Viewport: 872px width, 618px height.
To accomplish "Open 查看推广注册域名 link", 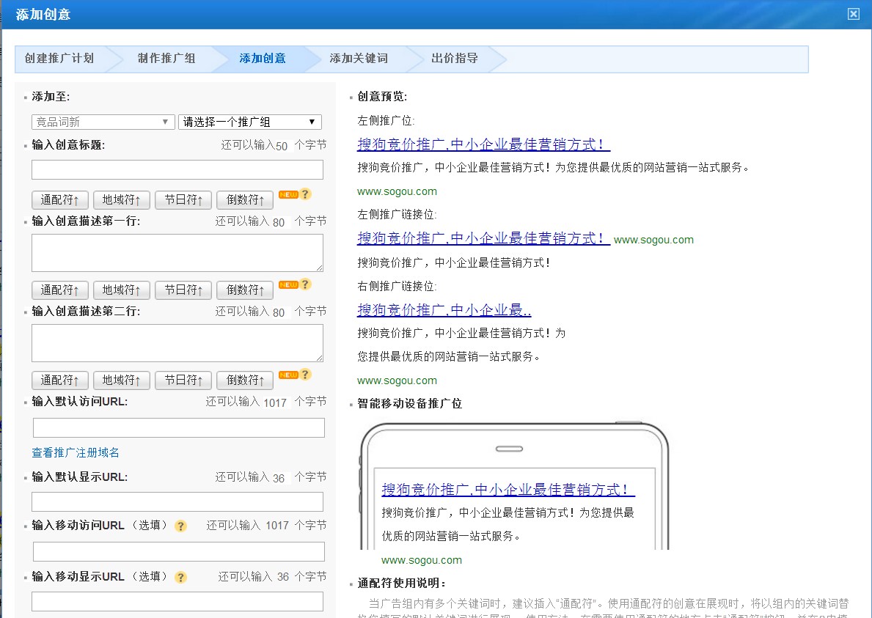I will [75, 452].
